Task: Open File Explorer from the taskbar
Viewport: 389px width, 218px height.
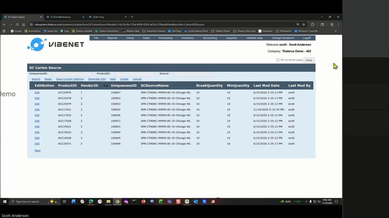Action: point(108,202)
